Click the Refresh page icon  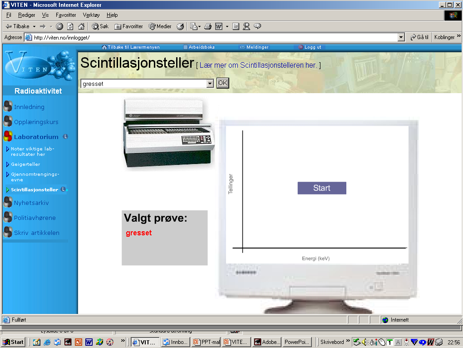pyautogui.click(x=70, y=26)
